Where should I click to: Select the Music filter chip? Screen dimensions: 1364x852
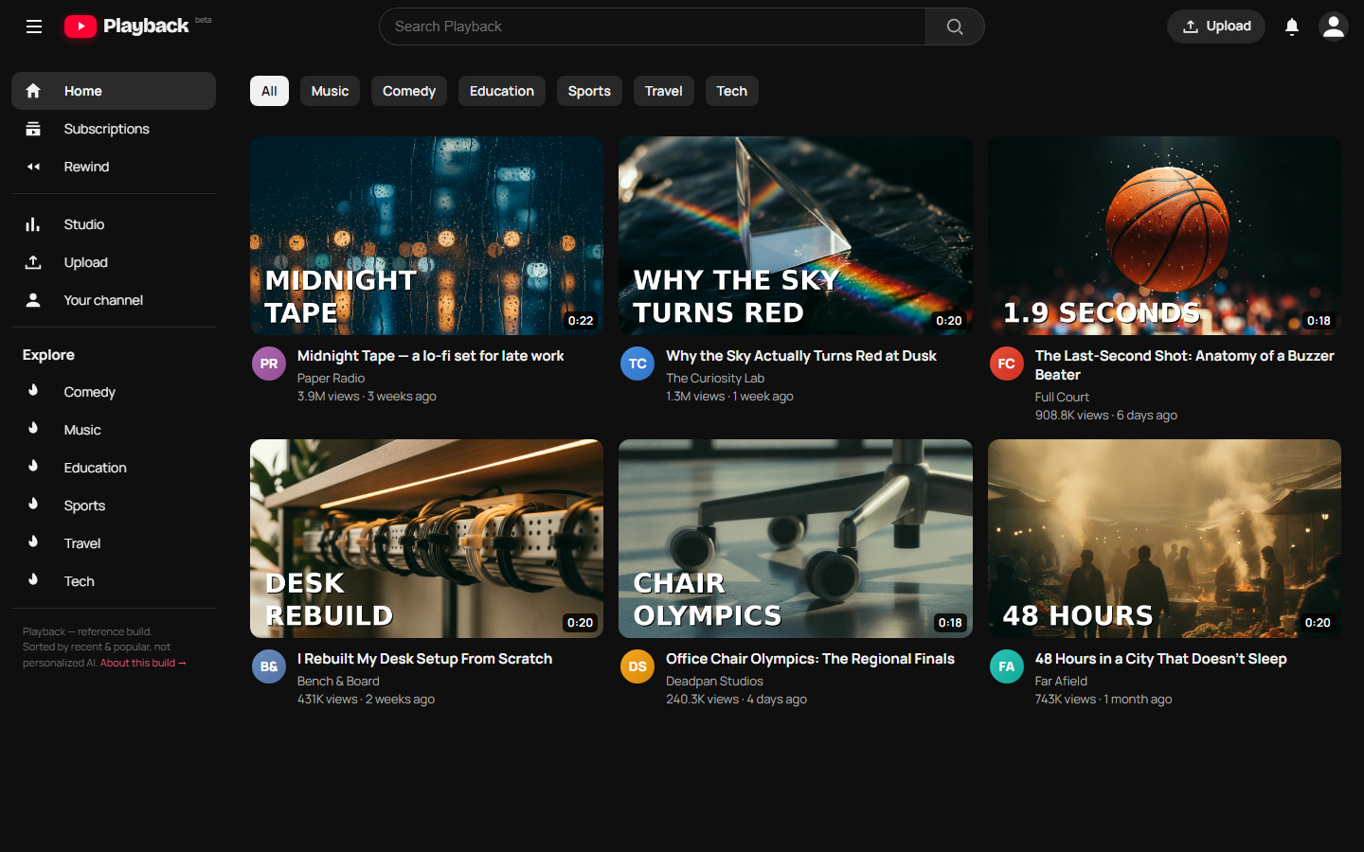point(330,91)
